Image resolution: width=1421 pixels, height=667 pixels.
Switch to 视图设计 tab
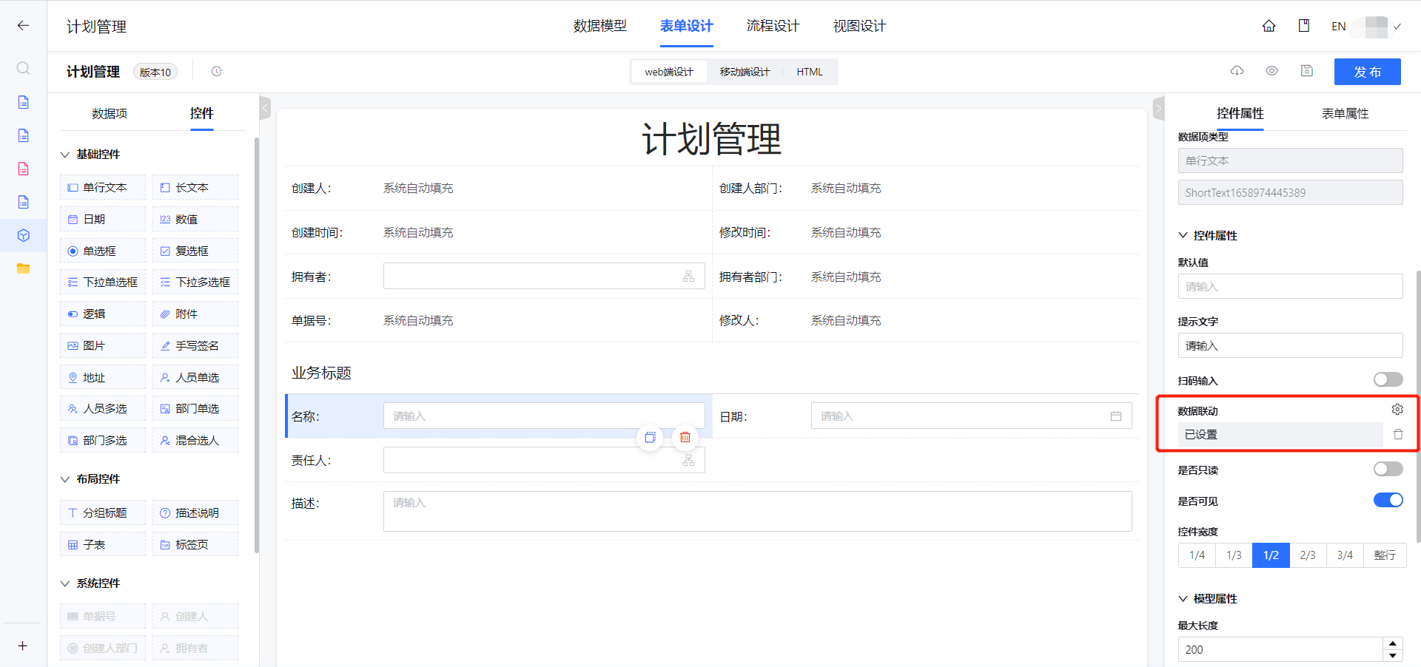[859, 26]
